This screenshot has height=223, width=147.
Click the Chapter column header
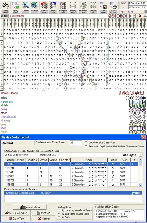64,160
